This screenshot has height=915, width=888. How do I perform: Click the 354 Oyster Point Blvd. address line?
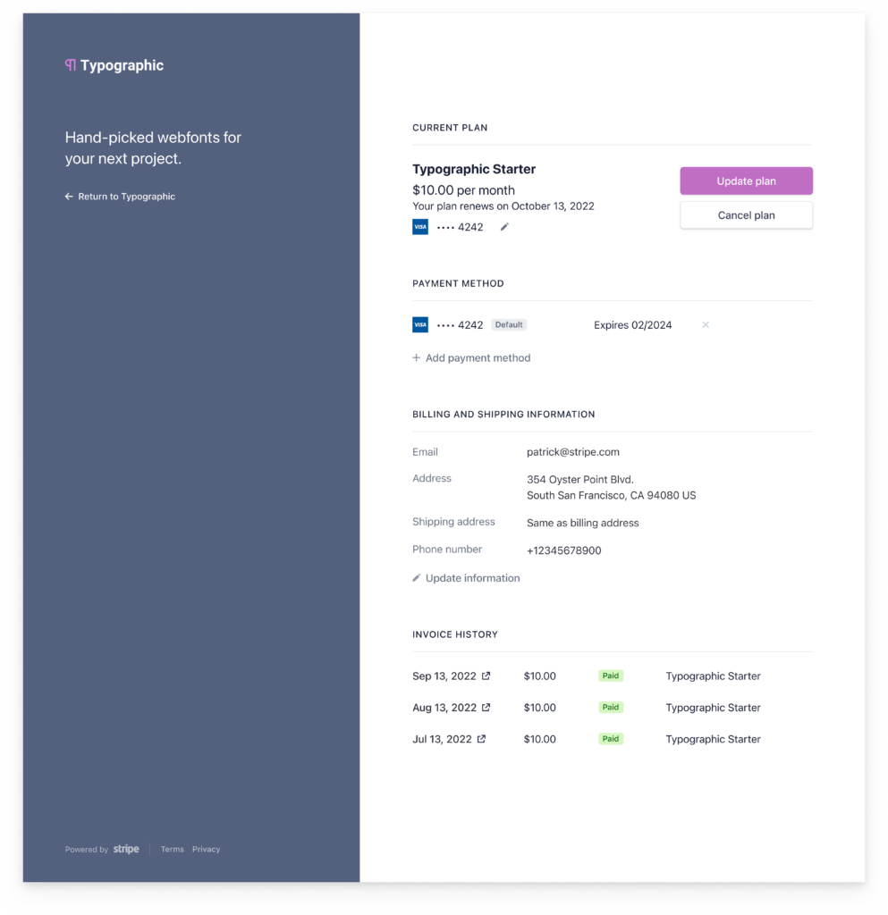(x=580, y=480)
